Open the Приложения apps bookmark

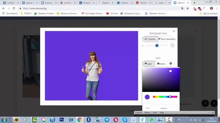pos(10,14)
